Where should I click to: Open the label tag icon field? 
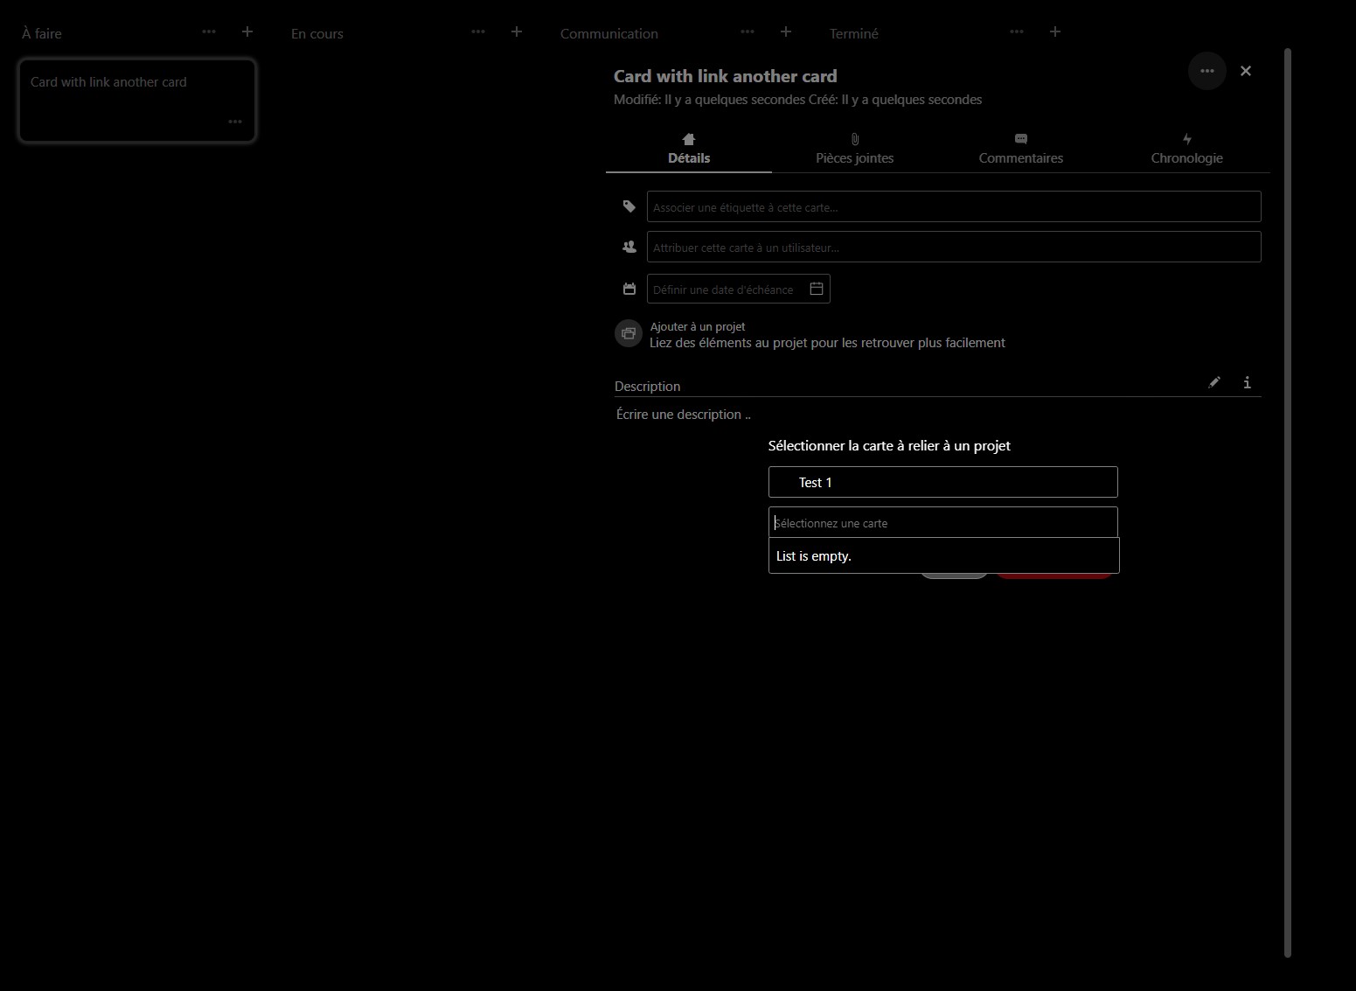click(629, 206)
